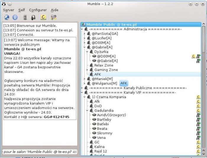Click comment icon on Gadulandia row
The image size is (207, 158).
tap(198, 110)
